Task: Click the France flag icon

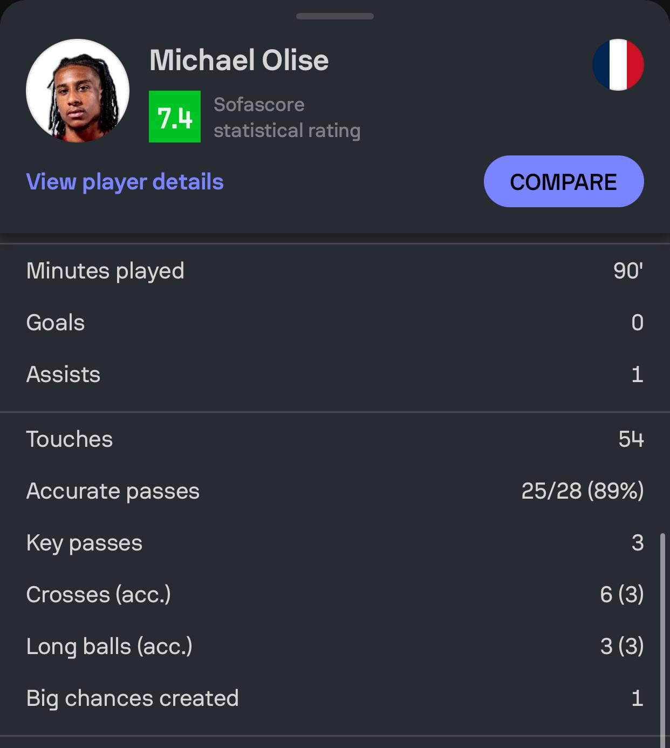Action: [x=618, y=65]
